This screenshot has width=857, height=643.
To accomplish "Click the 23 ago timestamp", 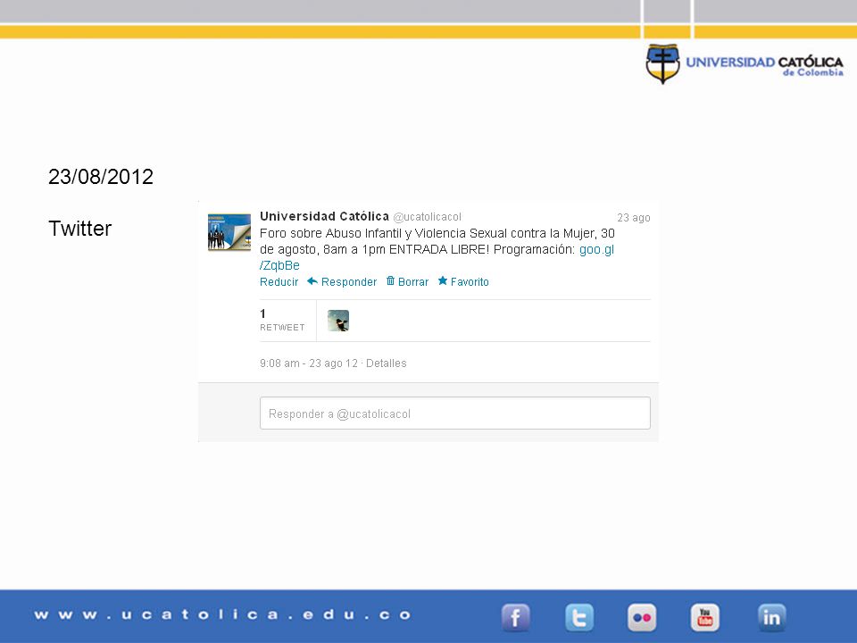I will click(x=634, y=218).
